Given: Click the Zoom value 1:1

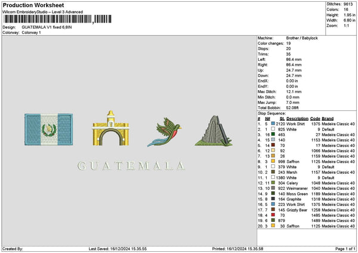Looking at the screenshot, I should coord(346,26).
